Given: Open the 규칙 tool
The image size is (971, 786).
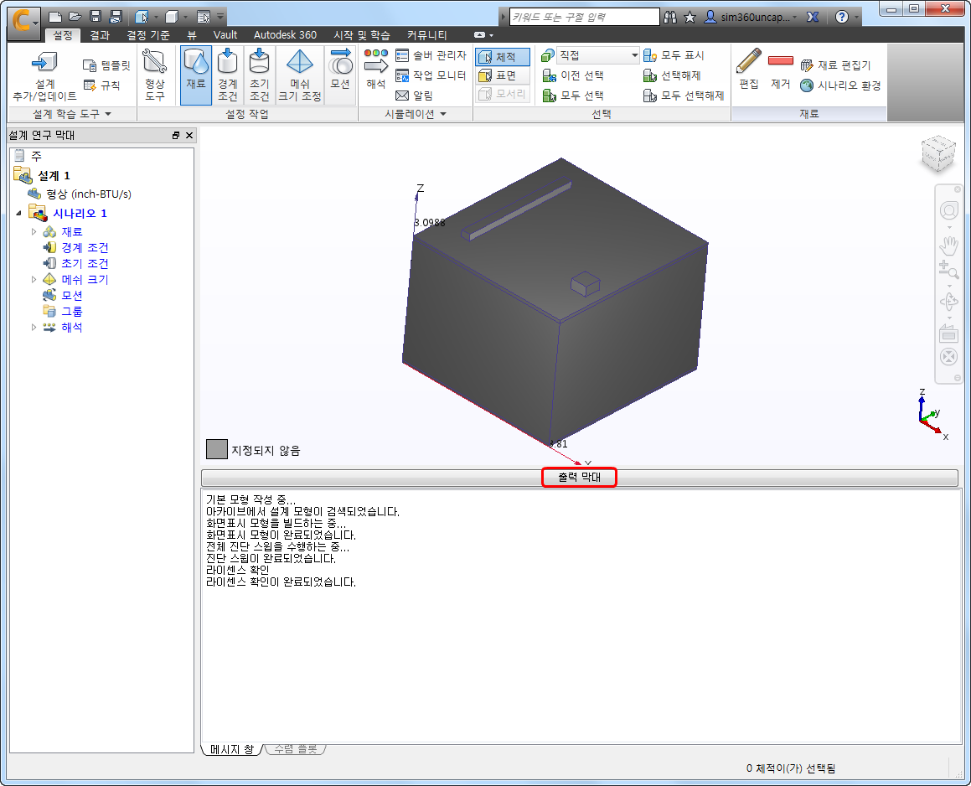Looking at the screenshot, I should [x=102, y=85].
